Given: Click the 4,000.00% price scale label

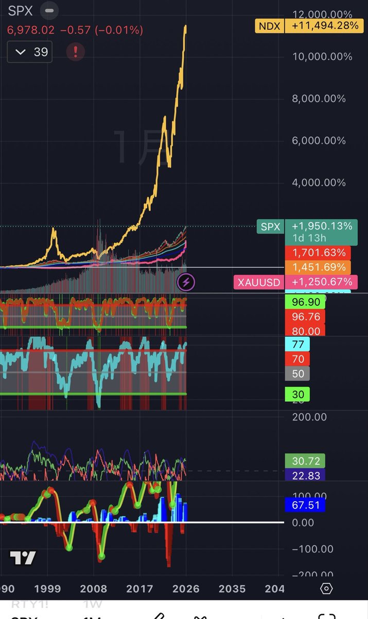Looking at the screenshot, I should [x=319, y=182].
